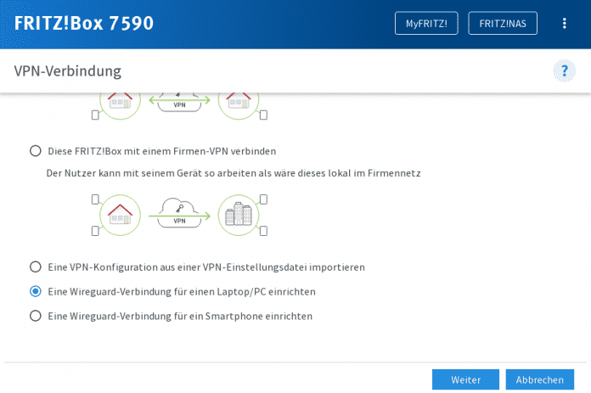Click the top VPN cloud with double arrow
The height and width of the screenshot is (393, 591).
179,102
